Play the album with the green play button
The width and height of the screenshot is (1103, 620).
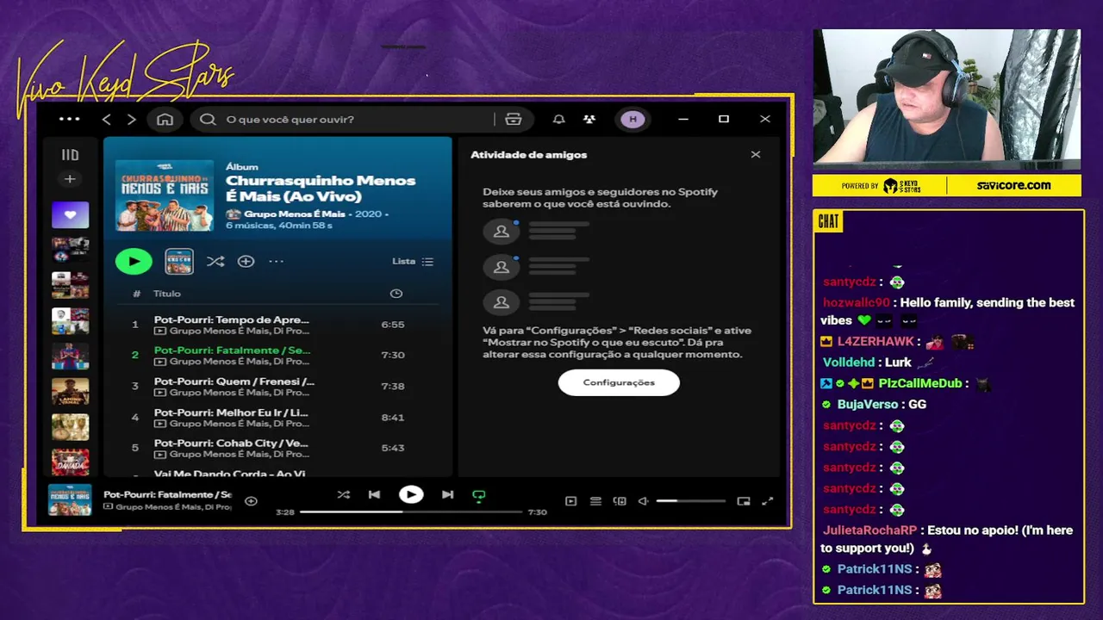(x=134, y=261)
